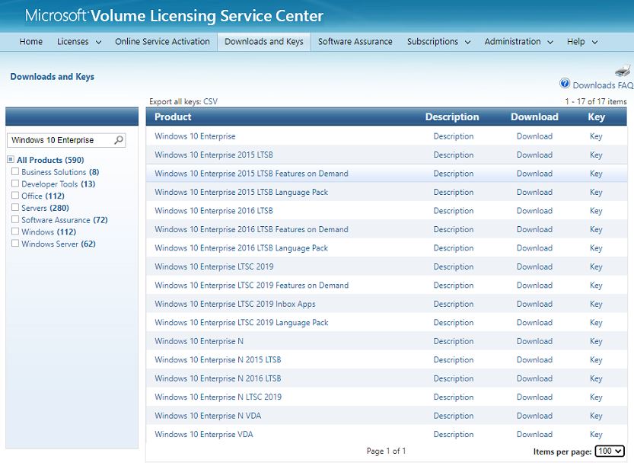This screenshot has width=634, height=469.
Task: Open Online Service Activation
Action: (x=162, y=42)
